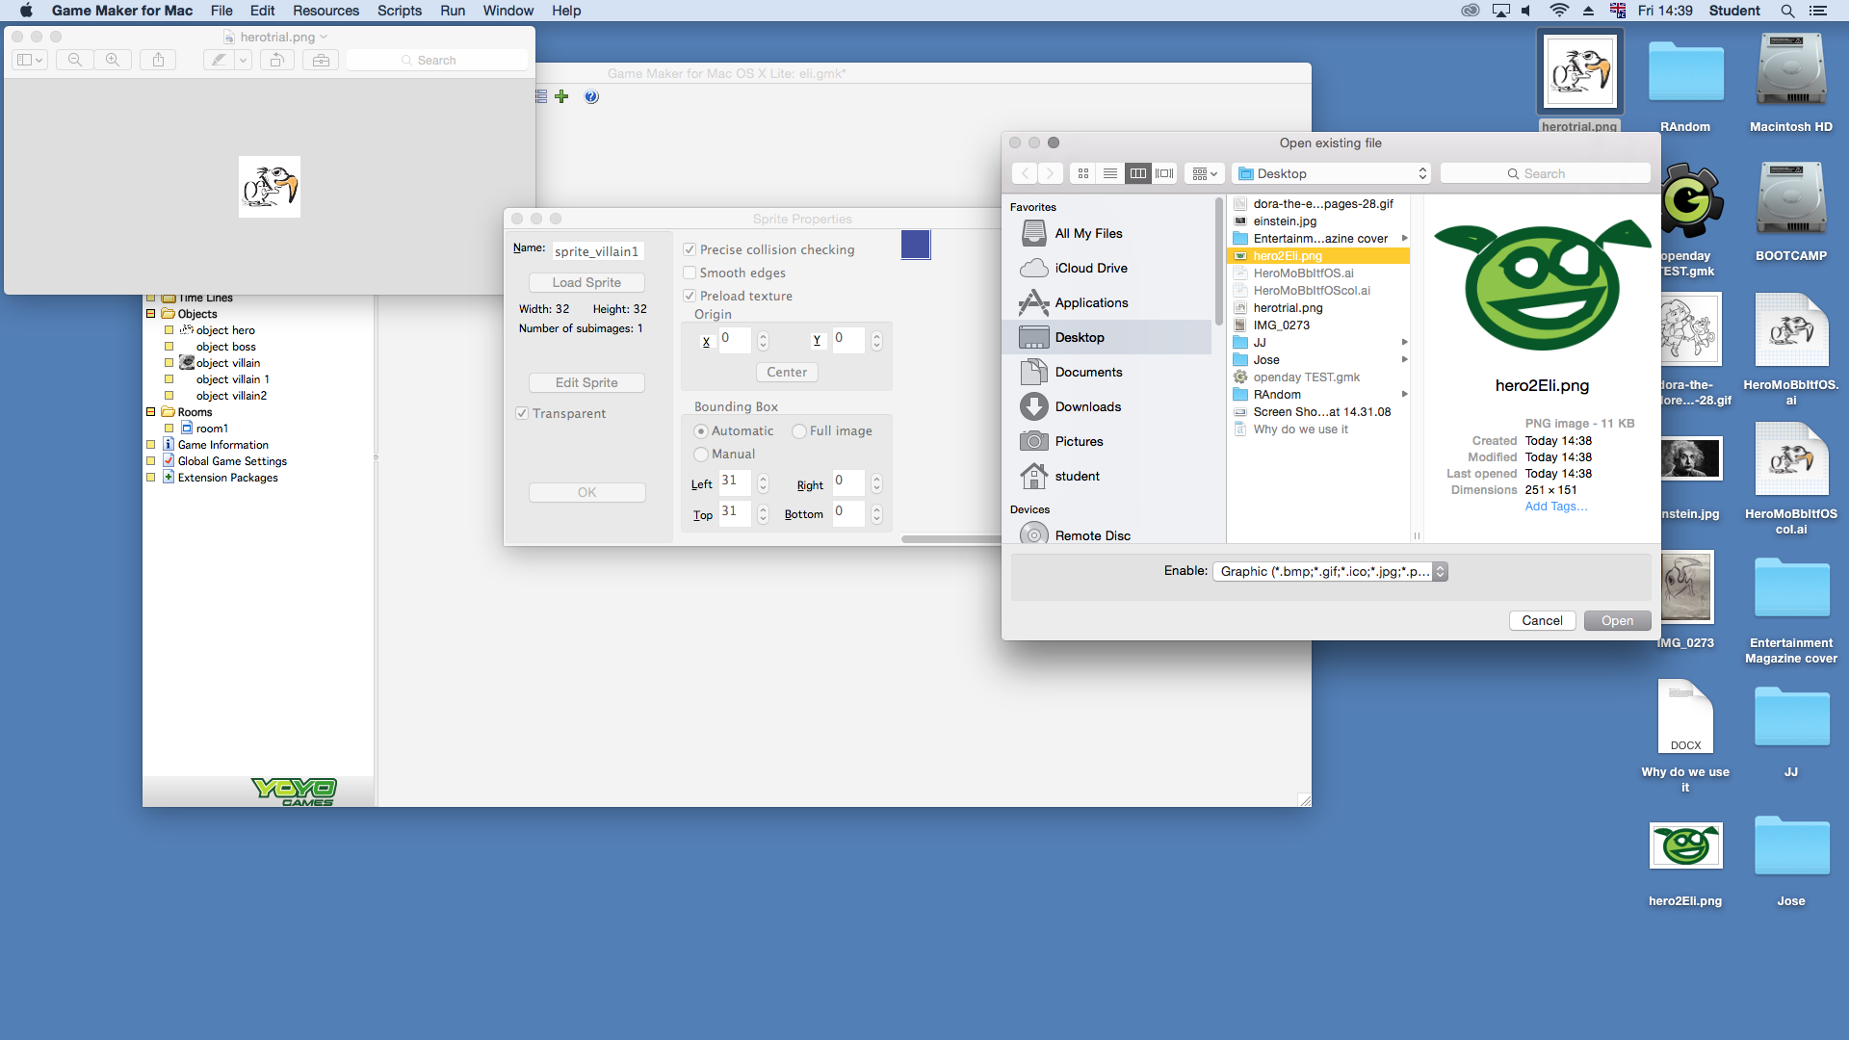1849x1040 pixels.
Task: Select the Full image bounding box option
Action: pos(799,430)
